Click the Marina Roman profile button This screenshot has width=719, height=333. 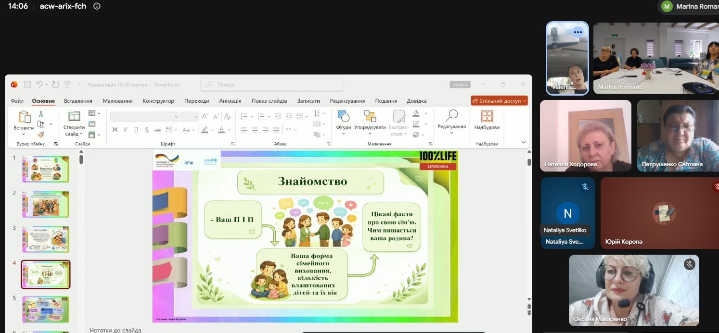[x=689, y=6]
